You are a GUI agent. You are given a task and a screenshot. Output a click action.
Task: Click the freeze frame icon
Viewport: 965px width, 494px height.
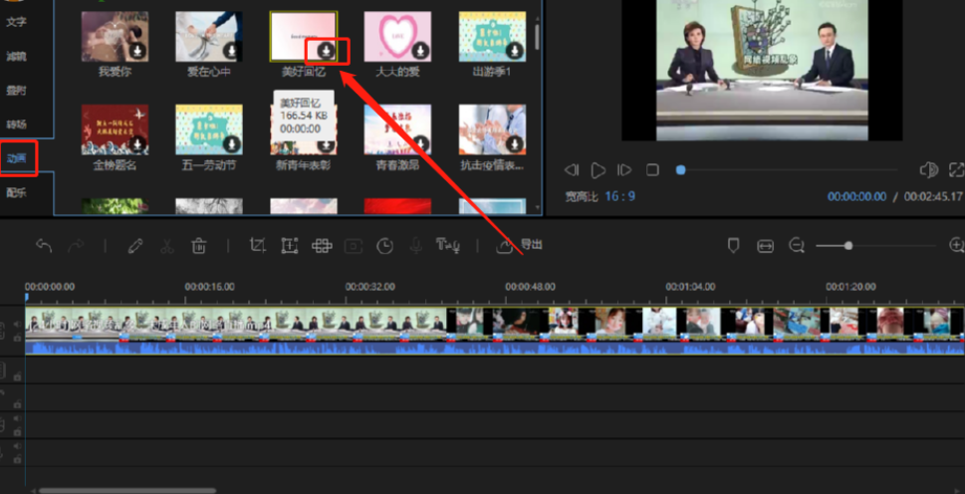(x=354, y=246)
